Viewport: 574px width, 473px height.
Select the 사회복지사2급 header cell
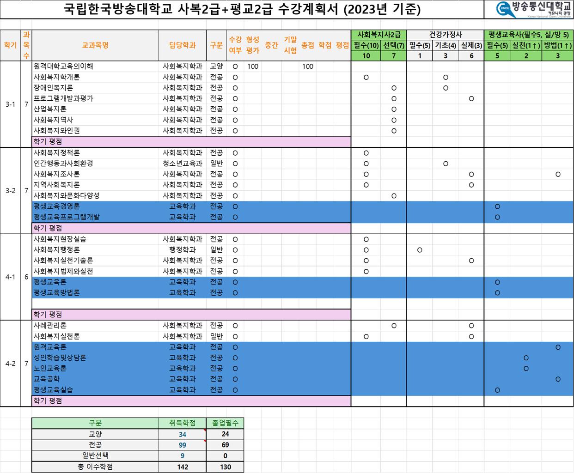379,35
